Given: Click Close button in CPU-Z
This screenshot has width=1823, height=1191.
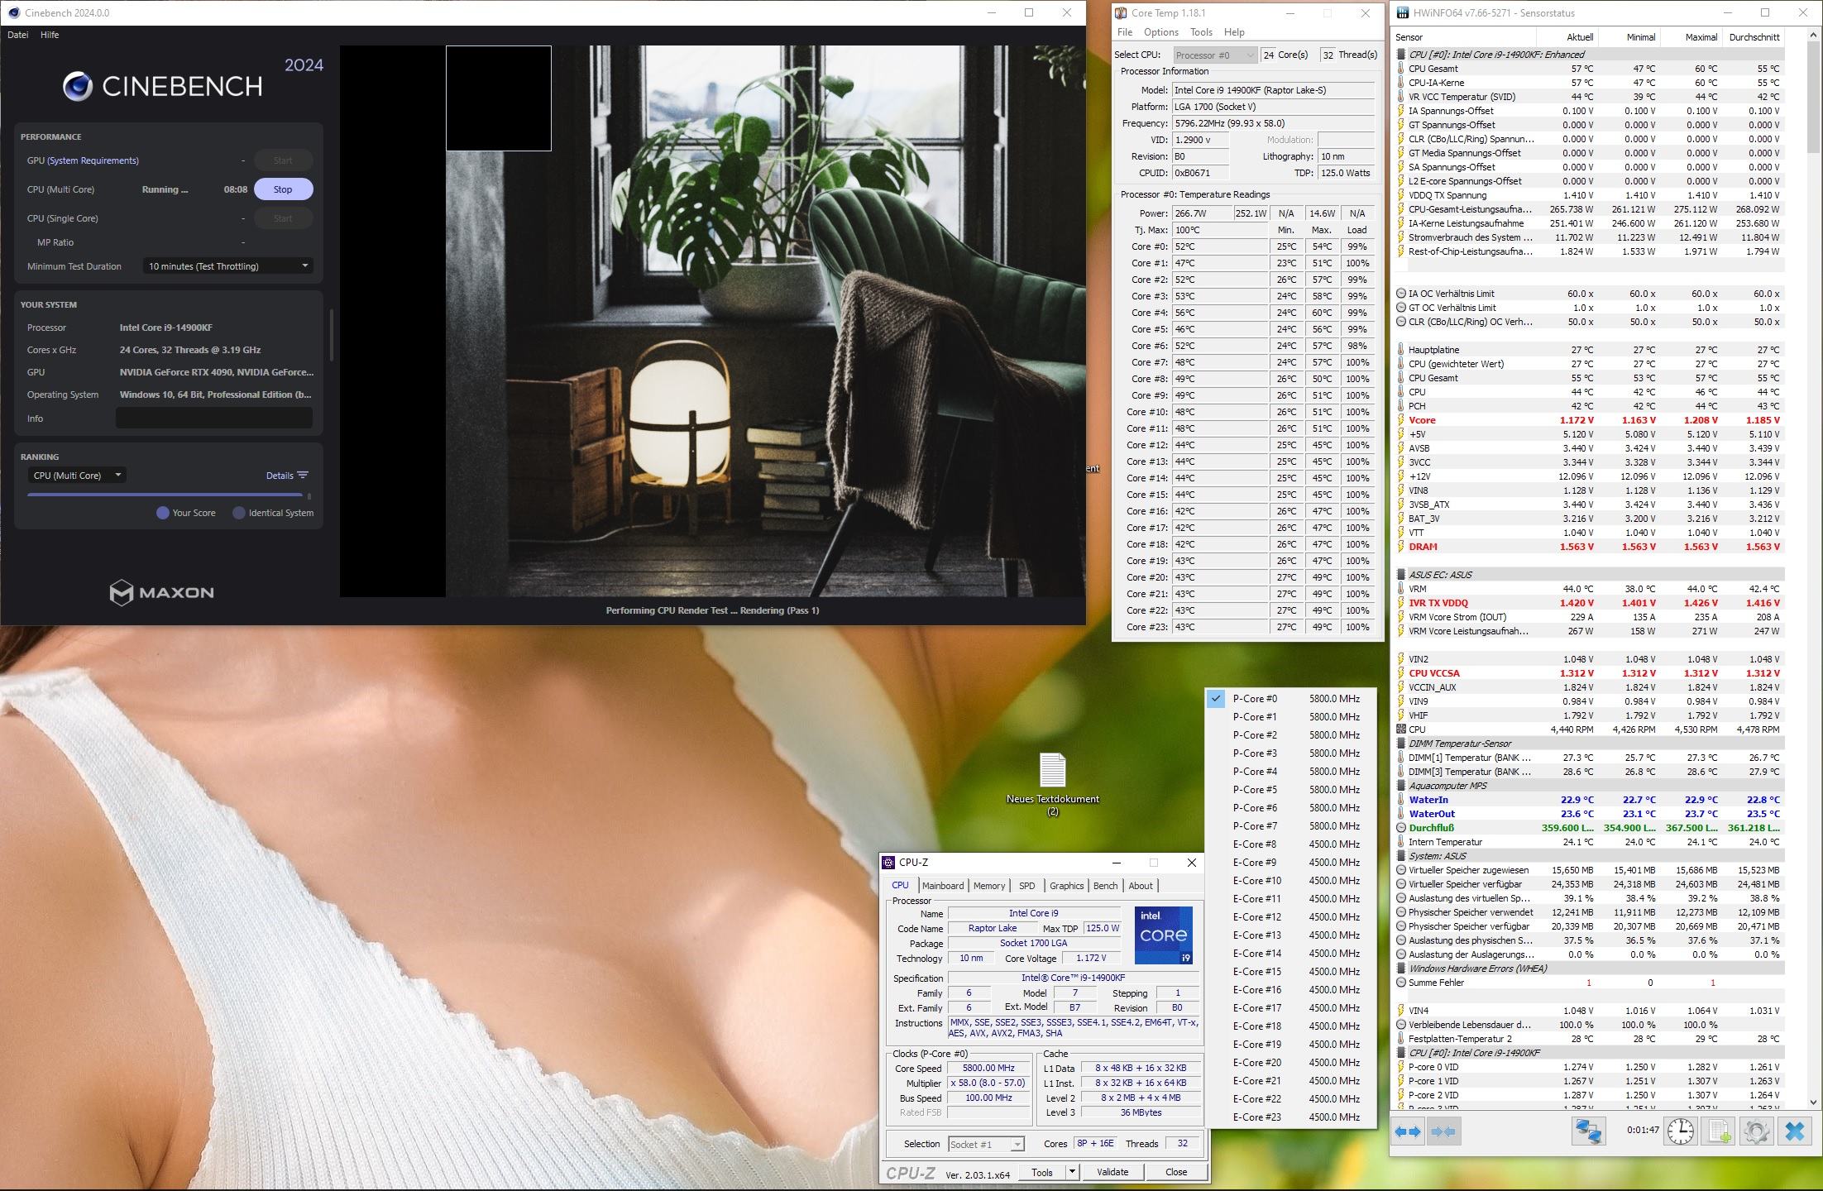Looking at the screenshot, I should (1175, 1172).
